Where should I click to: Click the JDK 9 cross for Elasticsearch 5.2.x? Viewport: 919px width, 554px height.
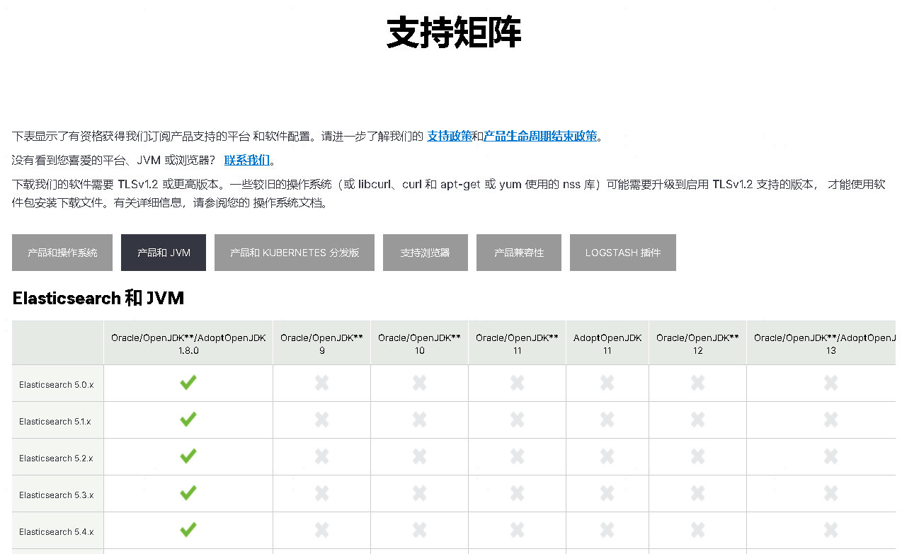[322, 456]
